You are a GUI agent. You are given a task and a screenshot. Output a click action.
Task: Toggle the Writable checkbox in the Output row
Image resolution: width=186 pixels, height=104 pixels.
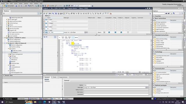115,23
